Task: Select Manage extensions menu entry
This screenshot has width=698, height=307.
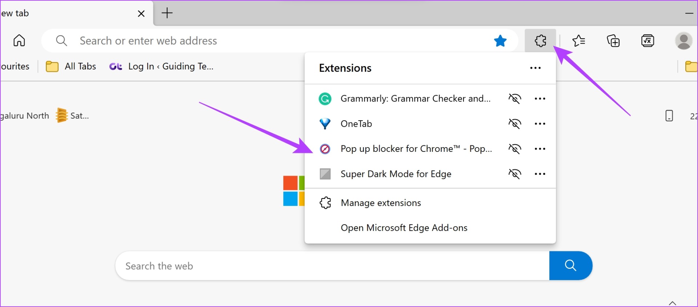Action: [x=381, y=203]
